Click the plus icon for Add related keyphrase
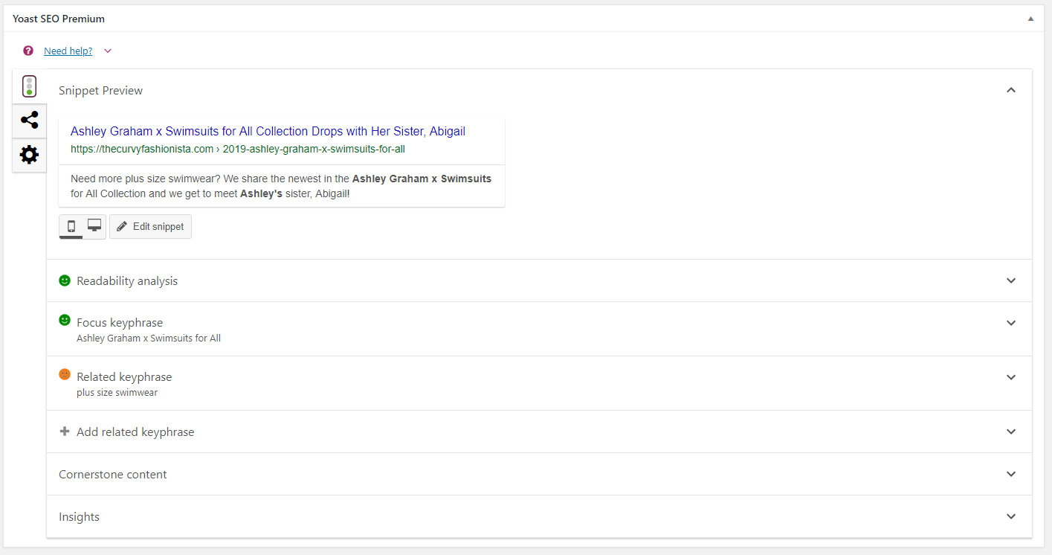This screenshot has width=1052, height=555. 65,432
